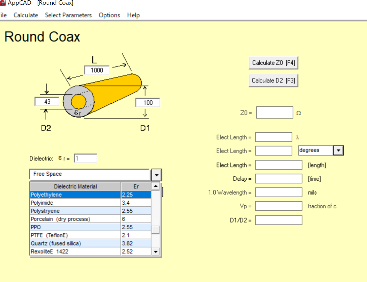Viewport: 367px width, 282px height.
Task: Select PTFE (TeflonE) row
Action: click(90, 235)
